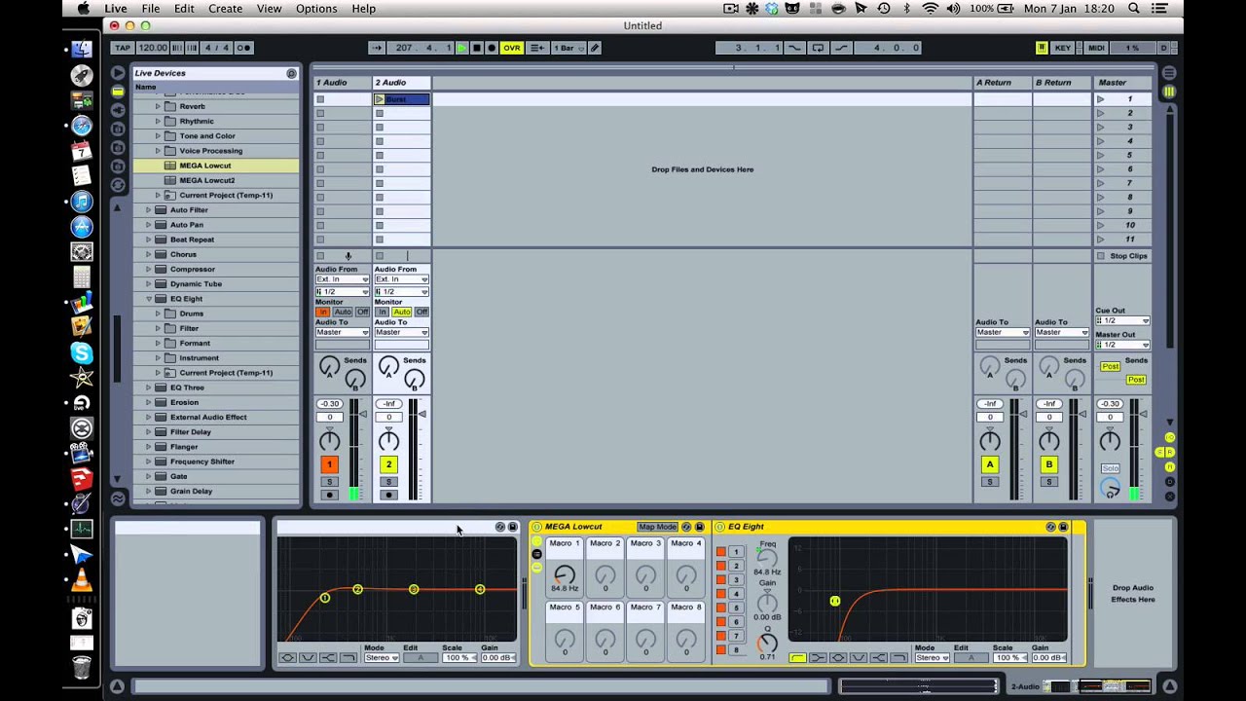
Task: Expand the Drums folder under EQ Eight
Action: tap(158, 314)
